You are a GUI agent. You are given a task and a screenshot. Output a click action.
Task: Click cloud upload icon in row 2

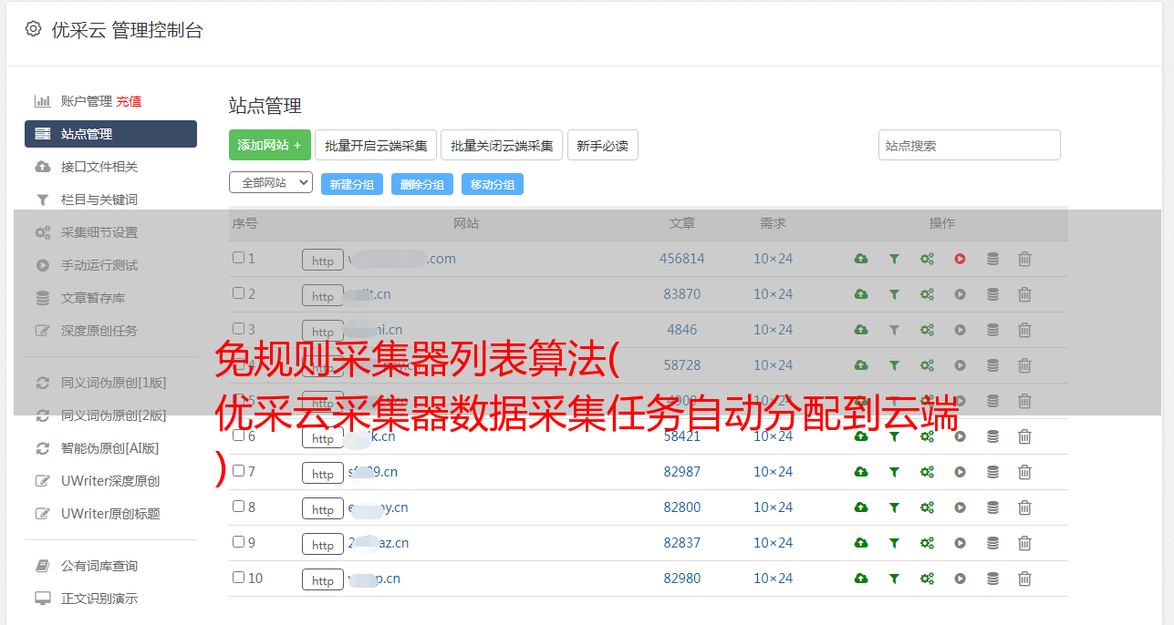tap(860, 294)
